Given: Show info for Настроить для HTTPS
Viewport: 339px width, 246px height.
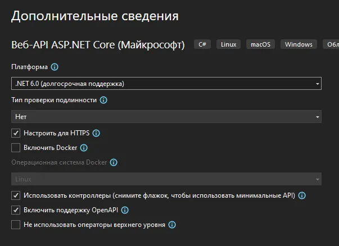Looking at the screenshot, I should (96, 133).
